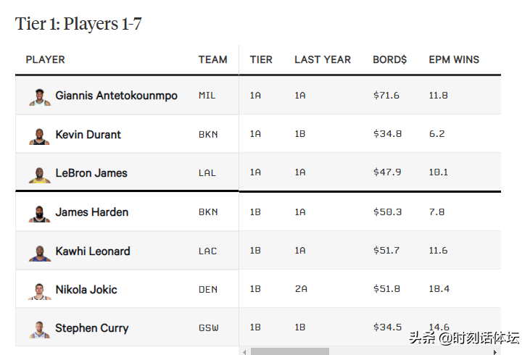The width and height of the screenshot is (530, 355).
Task: Click the scrollbar right arrow
Action: pos(495,352)
